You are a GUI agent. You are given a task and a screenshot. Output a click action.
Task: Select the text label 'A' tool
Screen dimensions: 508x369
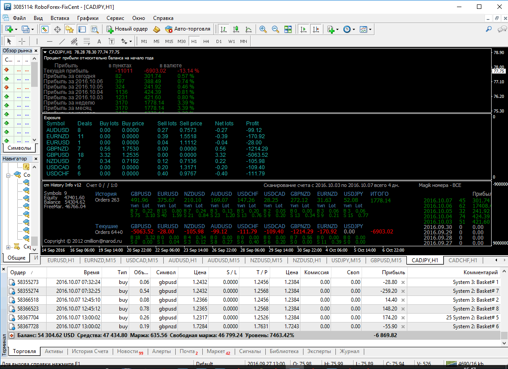pyautogui.click(x=99, y=41)
